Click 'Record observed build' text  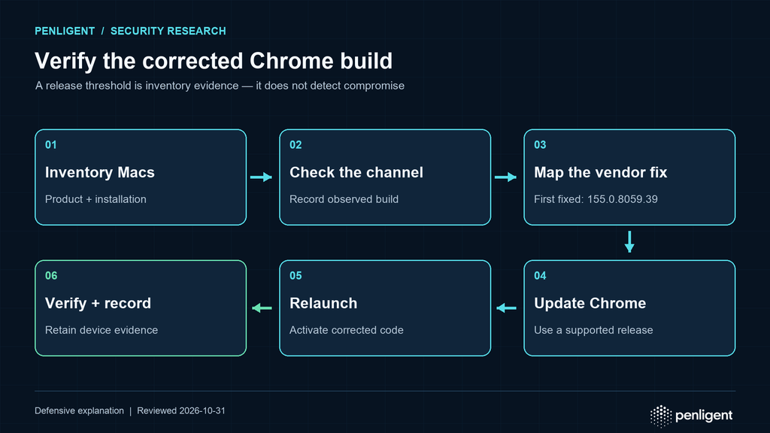344,199
